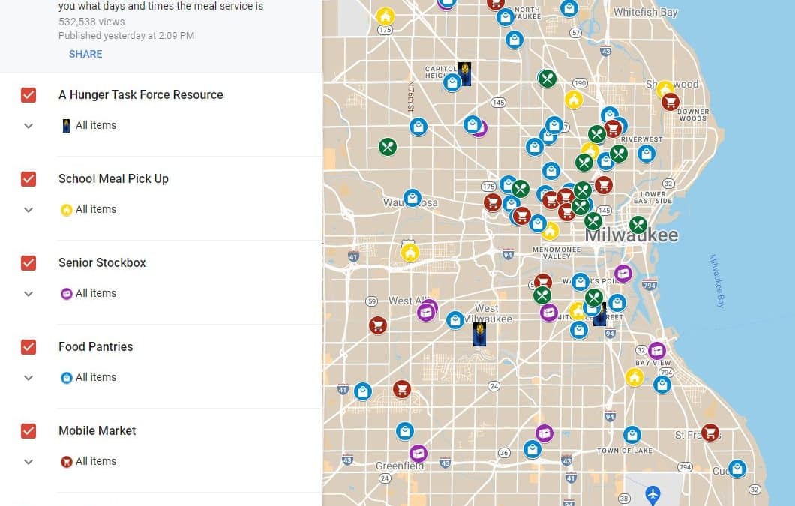Image resolution: width=795 pixels, height=506 pixels.
Task: Open the blue food pantry marker at Town of Lake
Action: tap(631, 435)
